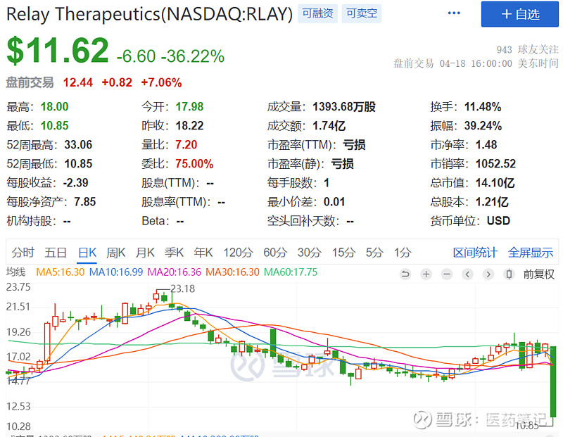This screenshot has height=437, width=563.
Task: Click pre-market price 12.44
Action: 78,82
